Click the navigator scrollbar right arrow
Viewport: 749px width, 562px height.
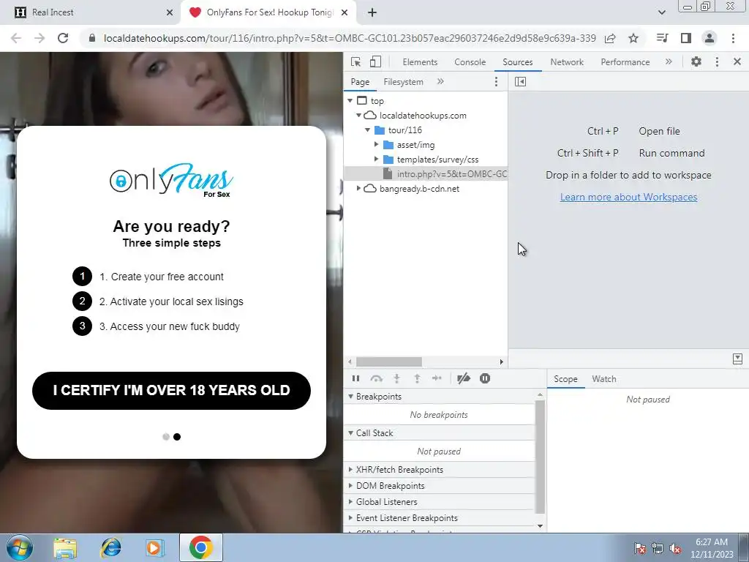pos(501,361)
